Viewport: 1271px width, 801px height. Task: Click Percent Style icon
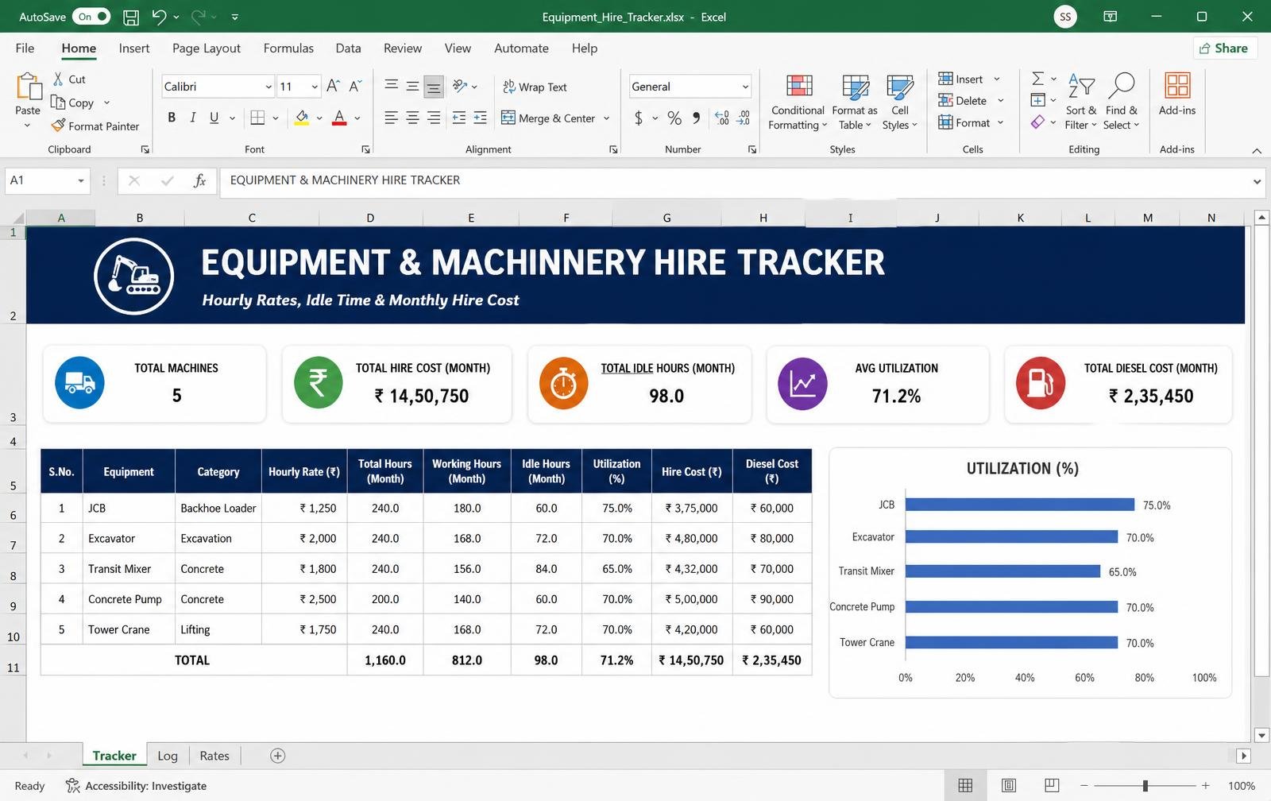(674, 118)
